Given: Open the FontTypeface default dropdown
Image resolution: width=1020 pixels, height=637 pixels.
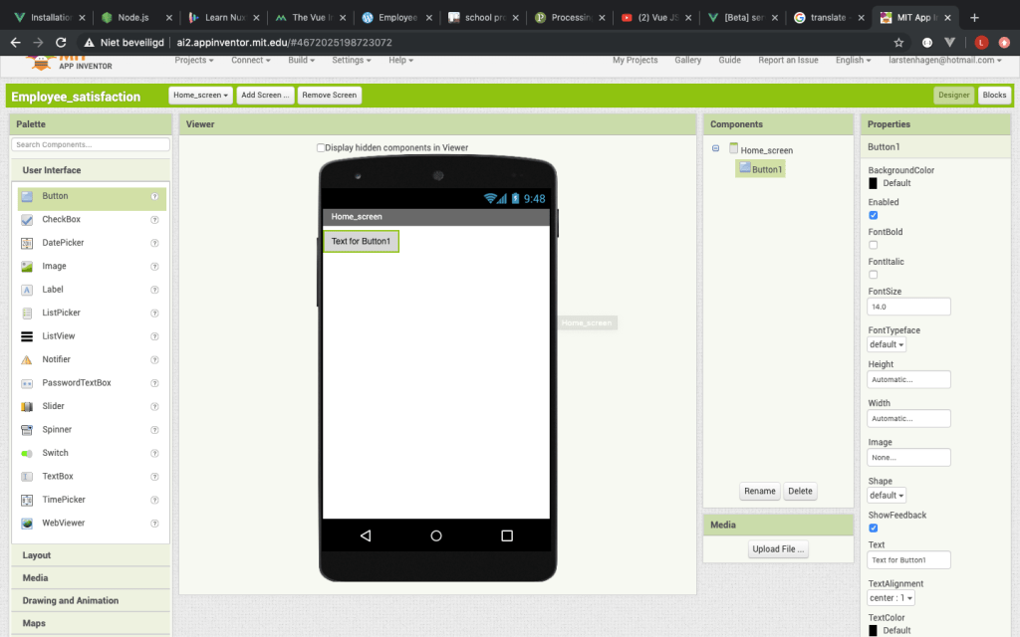Looking at the screenshot, I should 887,344.
